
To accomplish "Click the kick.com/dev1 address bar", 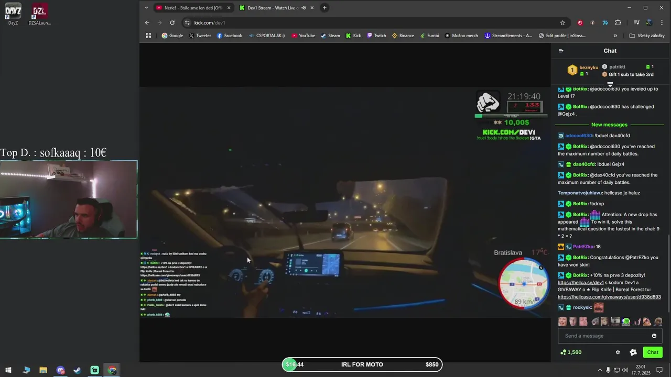I will coord(372,23).
